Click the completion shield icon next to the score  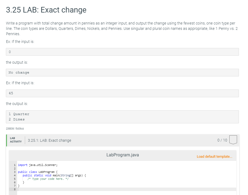pos(233,140)
